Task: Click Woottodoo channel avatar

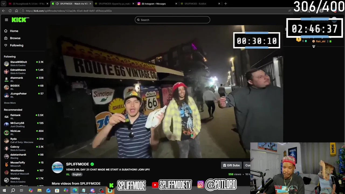Action: [6, 172]
